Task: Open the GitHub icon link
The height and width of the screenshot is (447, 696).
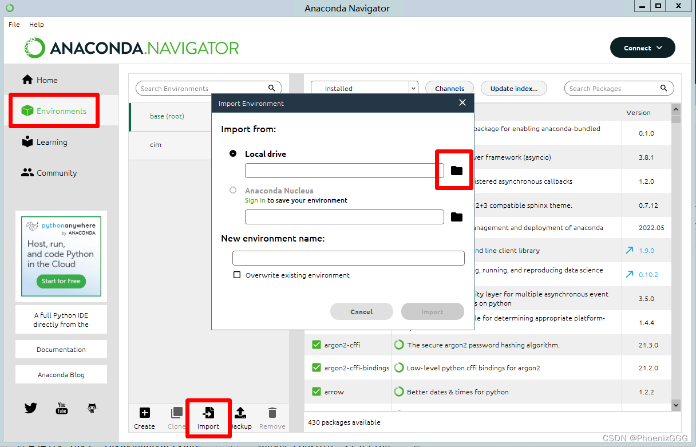Action: [92, 408]
